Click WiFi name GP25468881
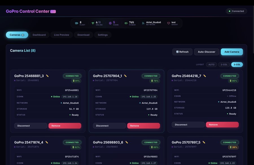 pos(72,90)
